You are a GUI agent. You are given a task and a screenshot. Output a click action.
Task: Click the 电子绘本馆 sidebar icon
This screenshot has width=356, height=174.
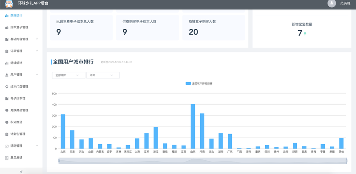7,99
